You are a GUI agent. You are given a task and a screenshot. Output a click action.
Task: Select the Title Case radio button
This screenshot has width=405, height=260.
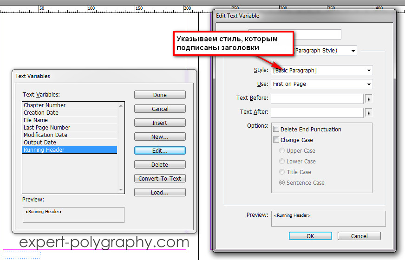282,172
